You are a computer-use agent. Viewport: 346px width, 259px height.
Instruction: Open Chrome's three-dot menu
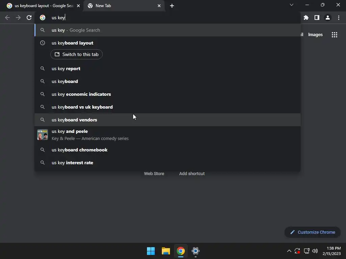(339, 18)
